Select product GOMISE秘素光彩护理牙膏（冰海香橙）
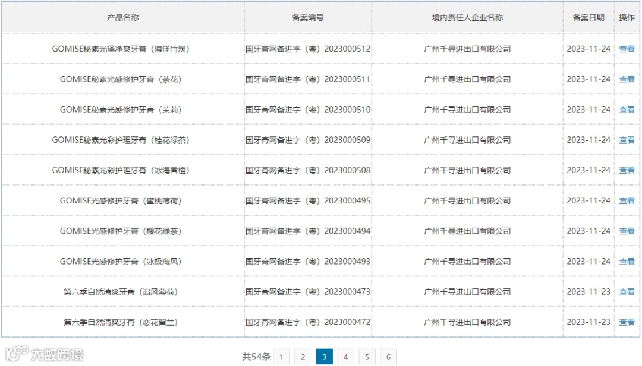 coord(121,170)
